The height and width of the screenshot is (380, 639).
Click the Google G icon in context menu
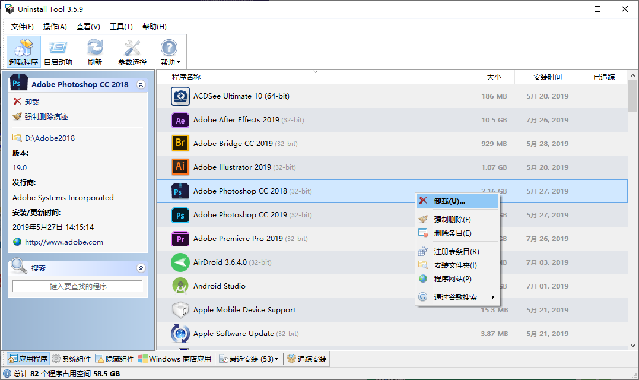[423, 297]
